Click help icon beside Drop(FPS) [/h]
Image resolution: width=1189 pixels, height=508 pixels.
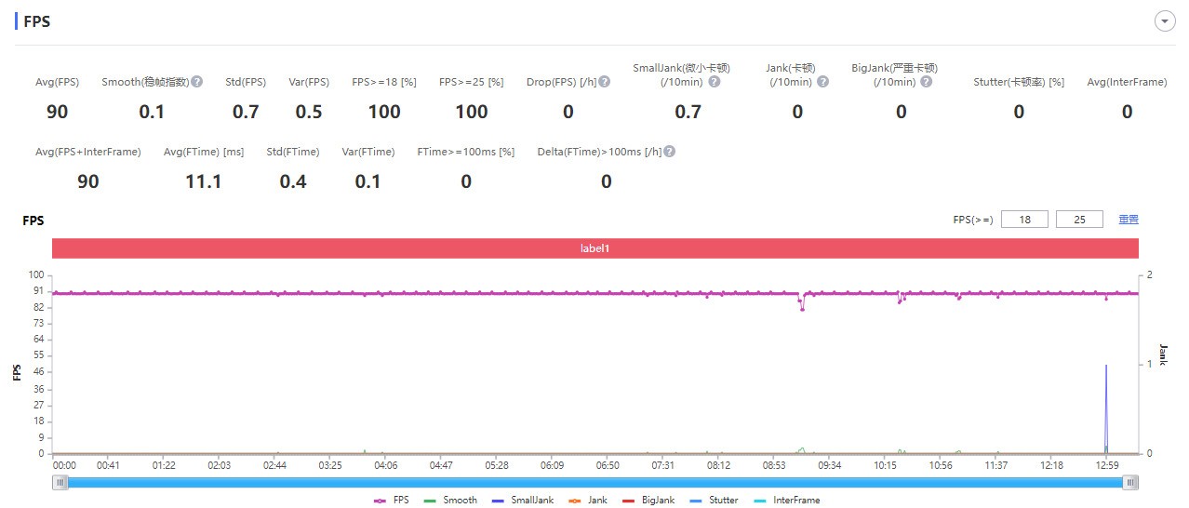pos(605,82)
